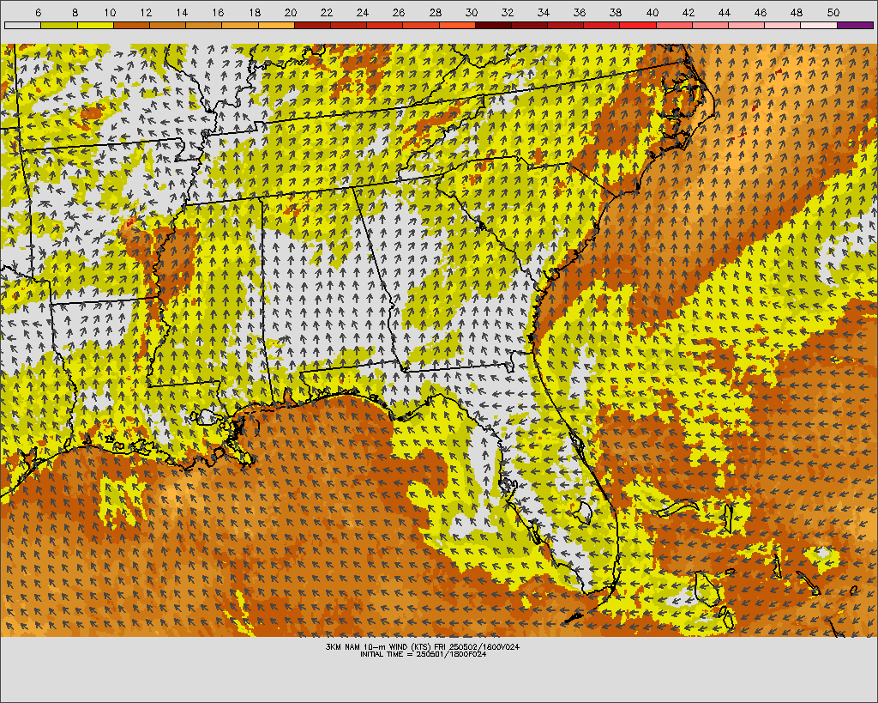Click the legend label "50"

click(x=833, y=12)
